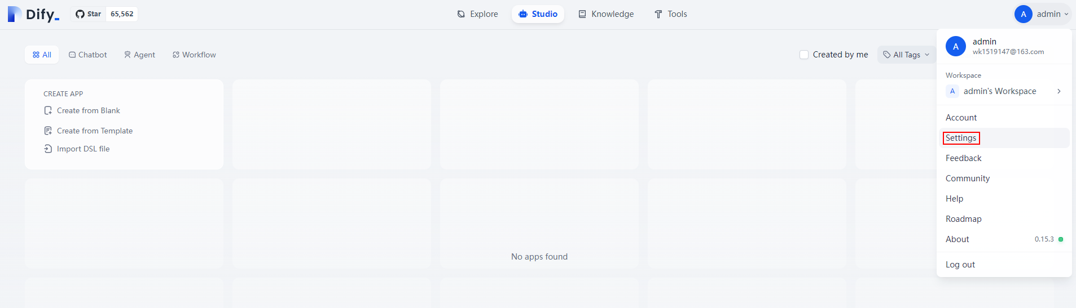The width and height of the screenshot is (1076, 308).
Task: Open Roadmap from the user menu
Action: (1004, 219)
